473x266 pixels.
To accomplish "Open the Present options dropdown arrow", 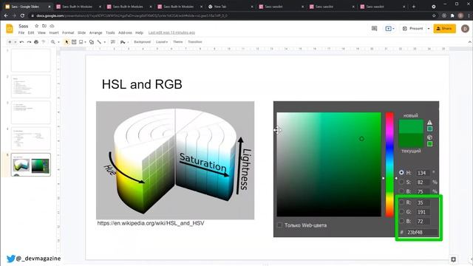I will pyautogui.click(x=429, y=28).
